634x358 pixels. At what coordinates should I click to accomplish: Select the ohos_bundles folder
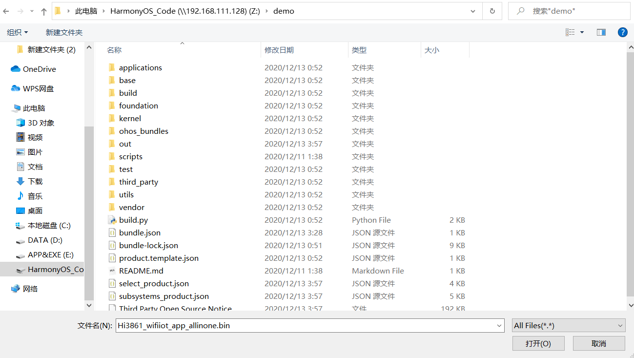coord(143,131)
